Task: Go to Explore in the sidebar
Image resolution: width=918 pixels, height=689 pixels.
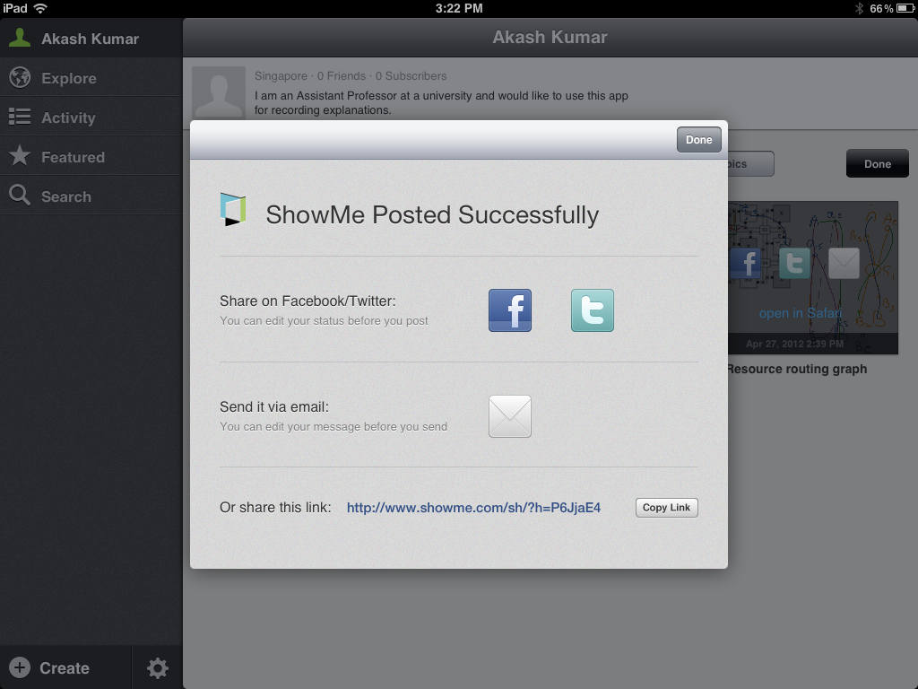Action: pyautogui.click(x=91, y=78)
